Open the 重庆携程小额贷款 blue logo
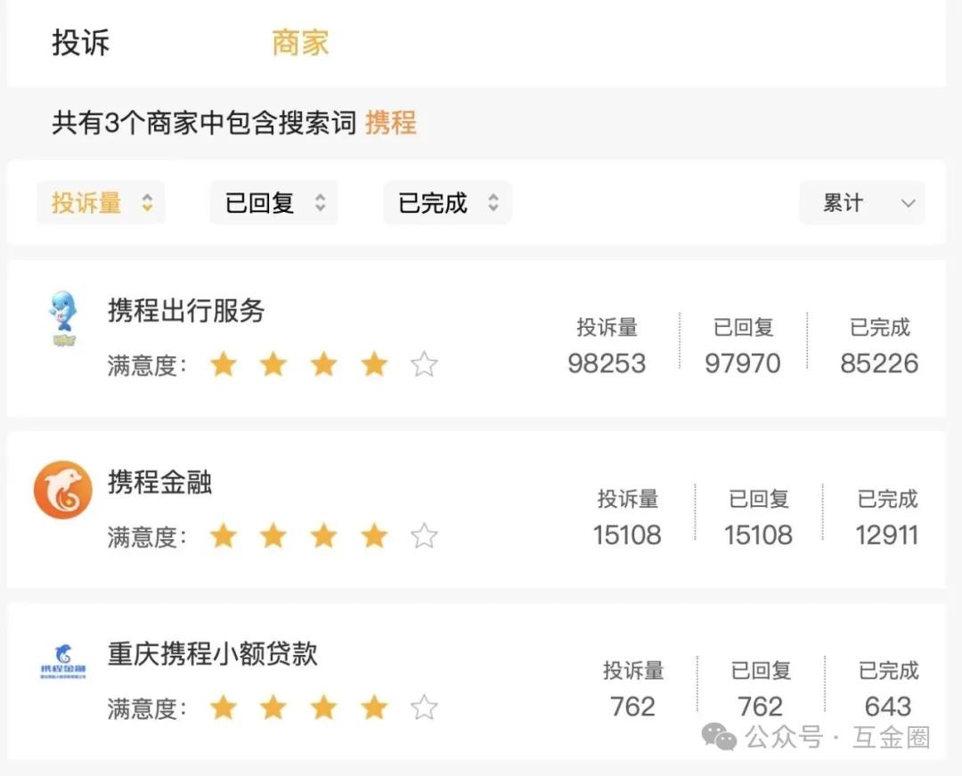This screenshot has height=776, width=962. 62,662
